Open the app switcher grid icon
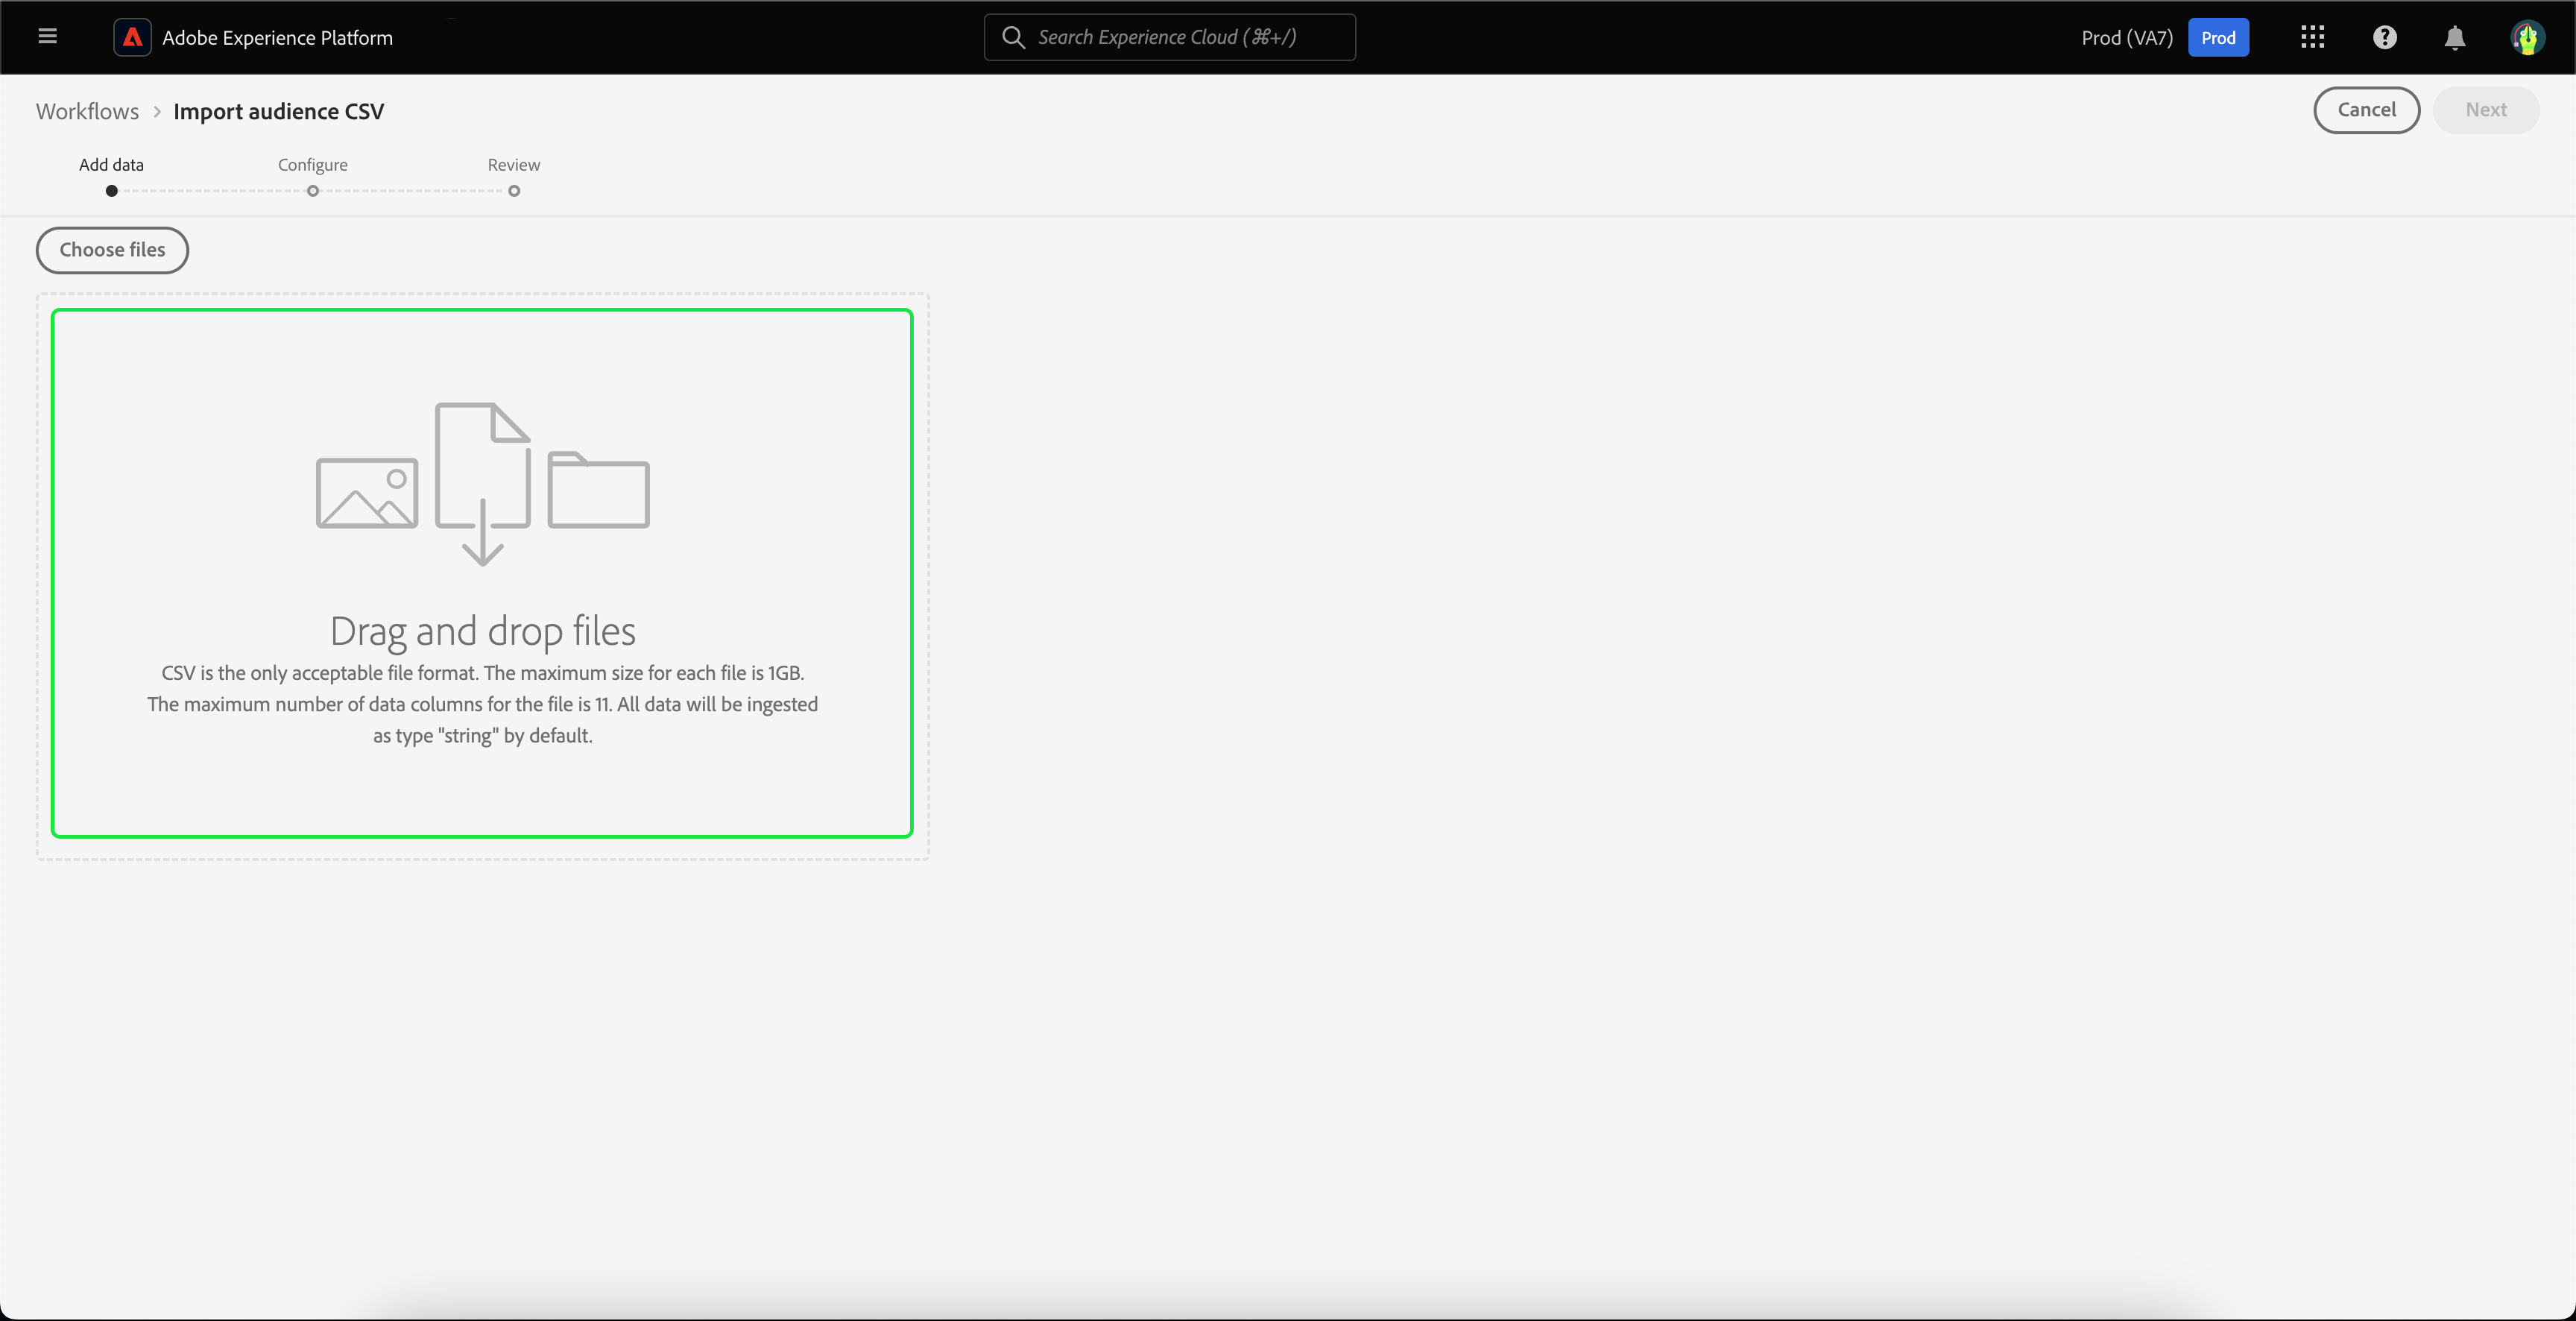This screenshot has height=1321, width=2576. 2312,37
